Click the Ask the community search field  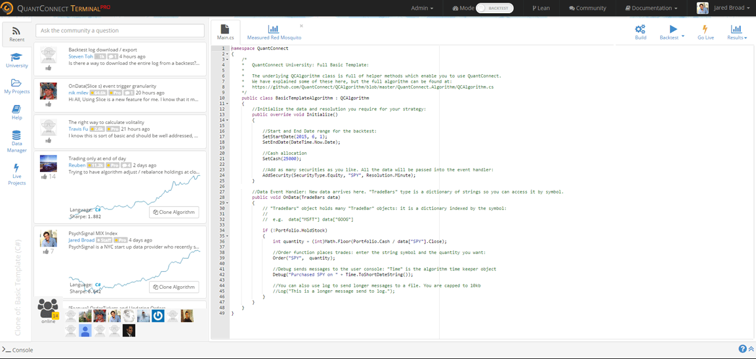[120, 31]
